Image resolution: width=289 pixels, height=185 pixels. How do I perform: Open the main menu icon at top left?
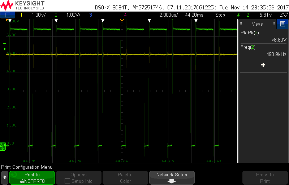pos(7,15)
